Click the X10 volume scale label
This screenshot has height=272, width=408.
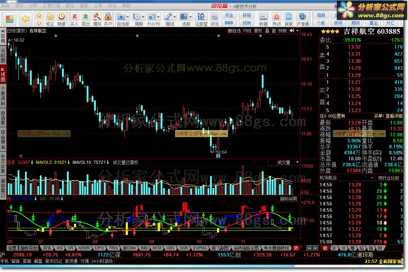[304, 193]
